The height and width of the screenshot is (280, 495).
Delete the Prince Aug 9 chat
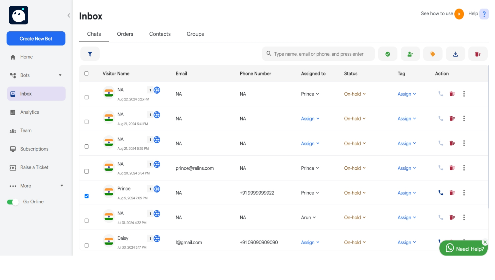(452, 193)
